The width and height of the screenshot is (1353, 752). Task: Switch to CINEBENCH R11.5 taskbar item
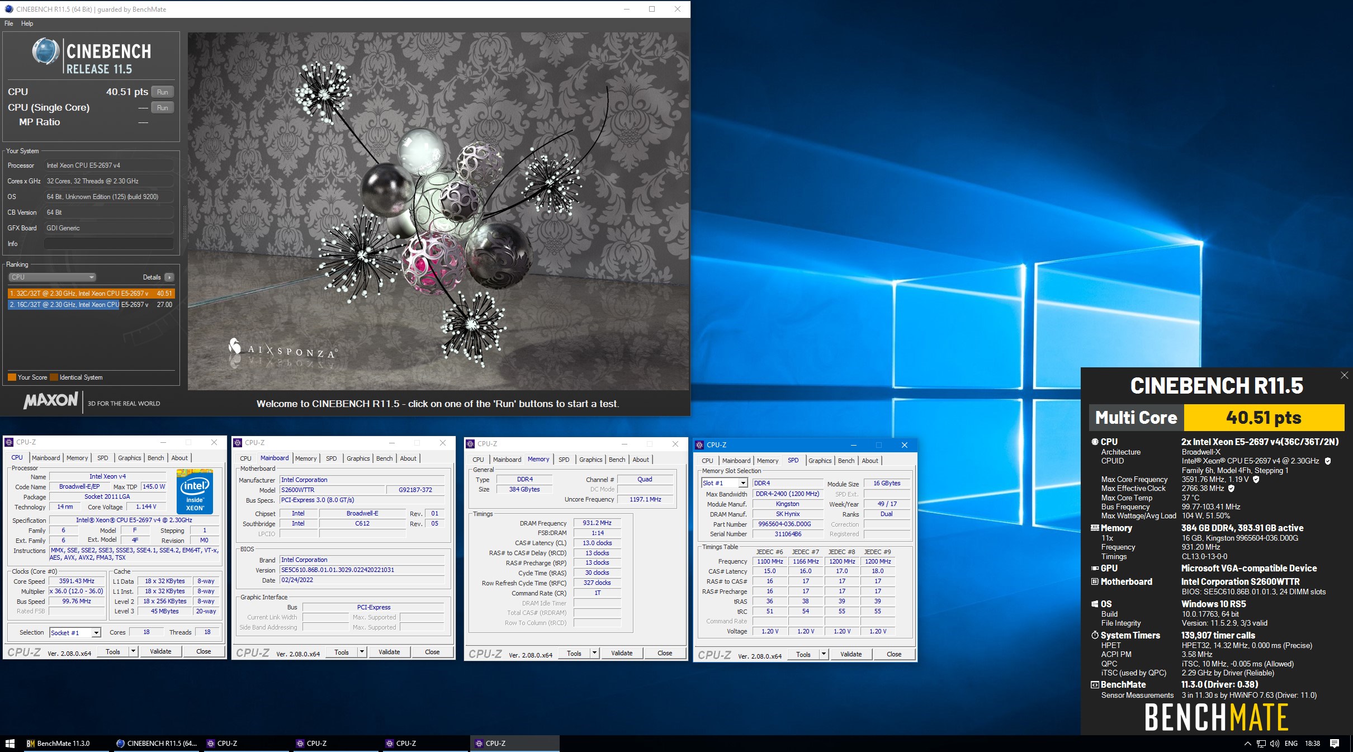coord(157,744)
